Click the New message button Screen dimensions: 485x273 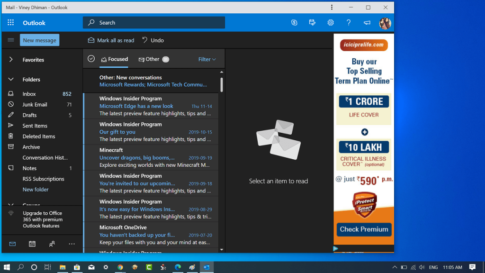tap(40, 40)
